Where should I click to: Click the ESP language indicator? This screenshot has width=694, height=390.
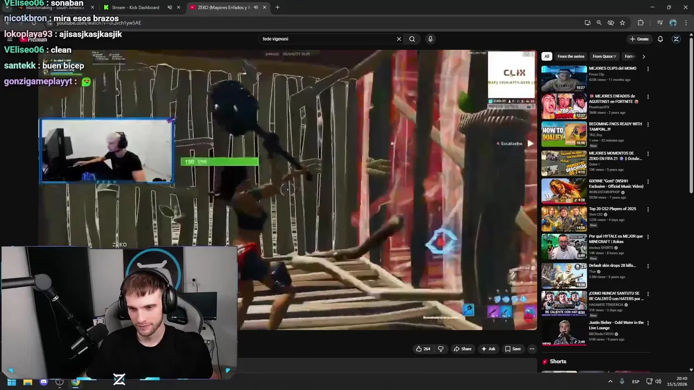[x=635, y=382]
